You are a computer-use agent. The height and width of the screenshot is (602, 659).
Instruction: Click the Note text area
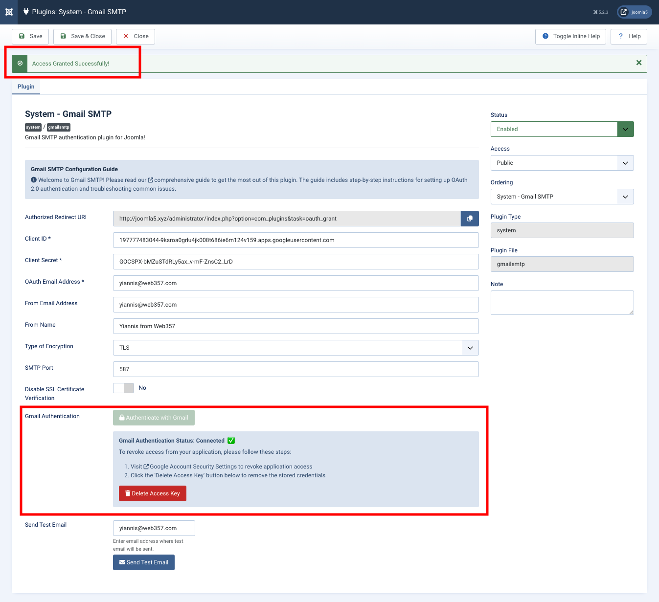point(562,303)
